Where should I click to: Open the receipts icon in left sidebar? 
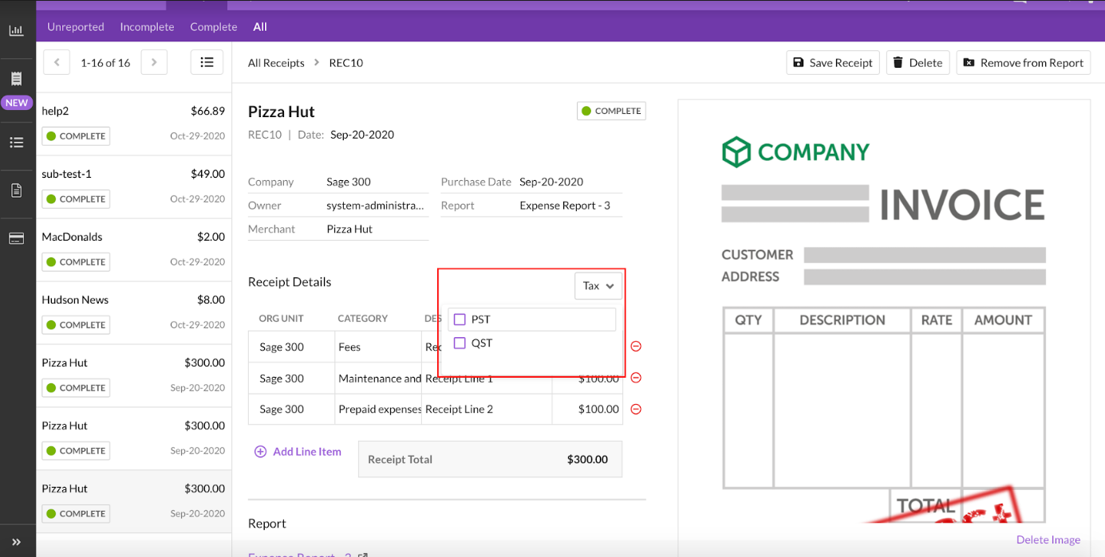pos(16,79)
